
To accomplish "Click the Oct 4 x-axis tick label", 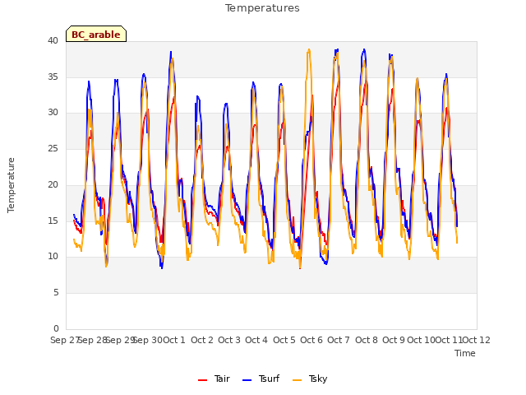I will [x=256, y=340].
